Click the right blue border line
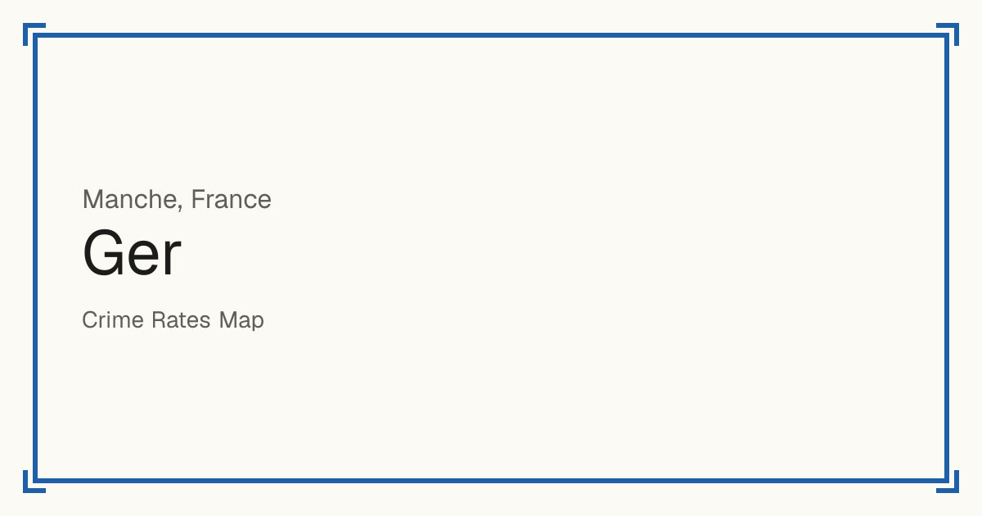982x516 pixels. 947,258
